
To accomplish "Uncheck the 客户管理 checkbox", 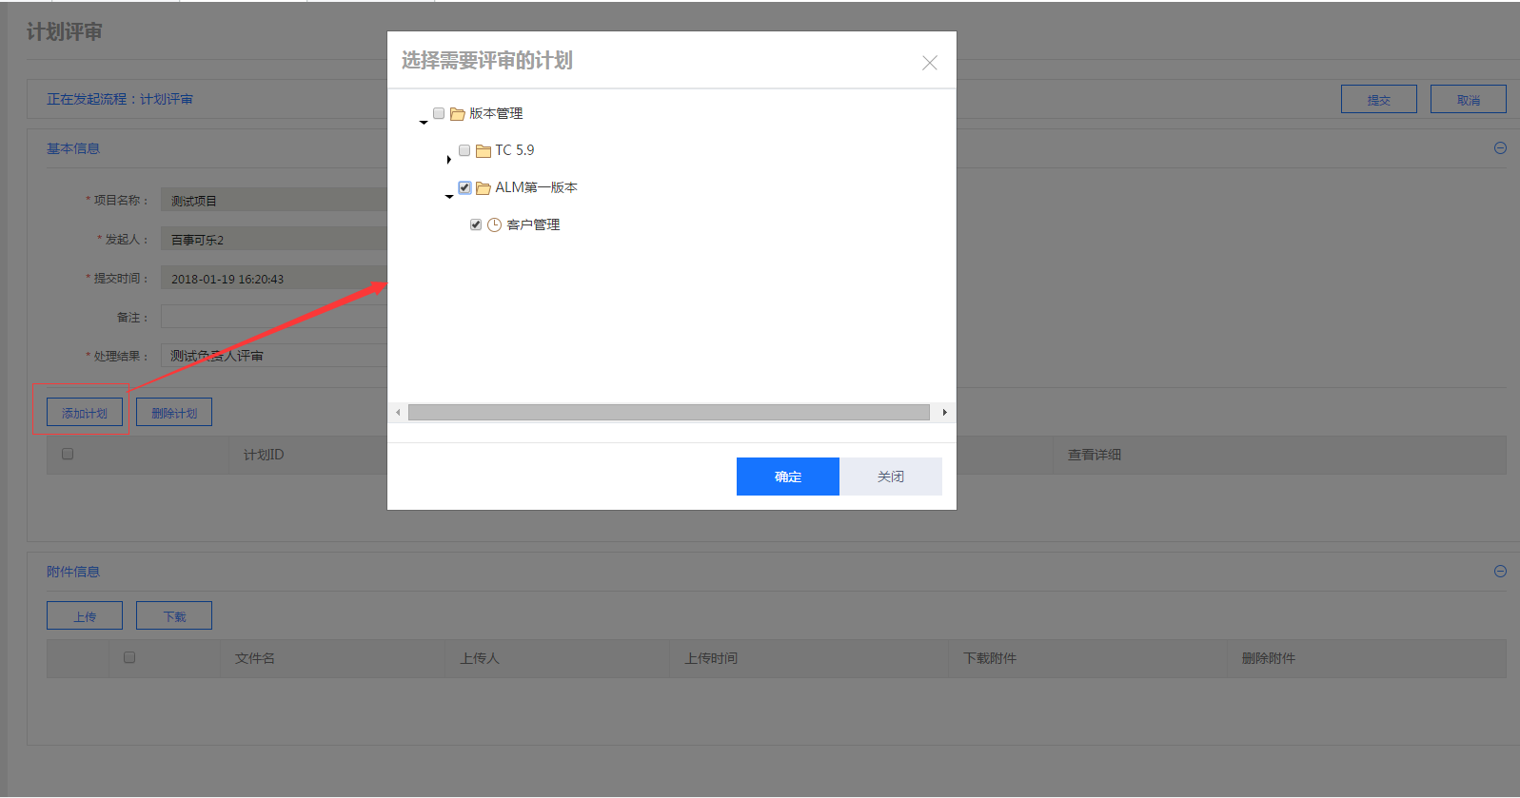I will tap(476, 224).
